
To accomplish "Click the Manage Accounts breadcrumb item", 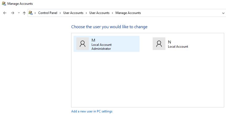I will tap(128, 13).
